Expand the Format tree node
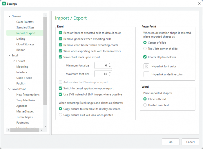 (14, 61)
